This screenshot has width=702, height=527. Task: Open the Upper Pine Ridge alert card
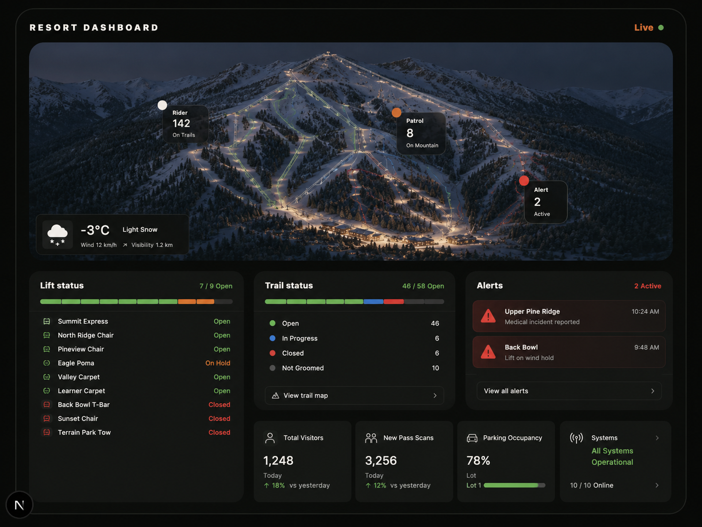pos(569,316)
